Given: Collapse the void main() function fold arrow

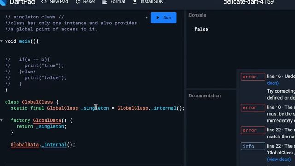Looking at the screenshot, I should point(1,41).
